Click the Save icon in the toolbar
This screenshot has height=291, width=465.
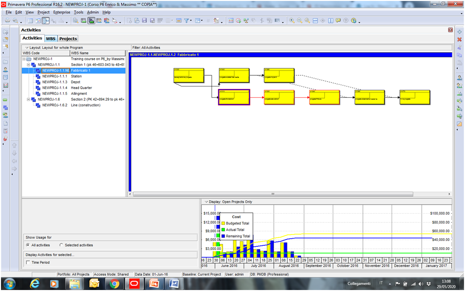coord(144,20)
